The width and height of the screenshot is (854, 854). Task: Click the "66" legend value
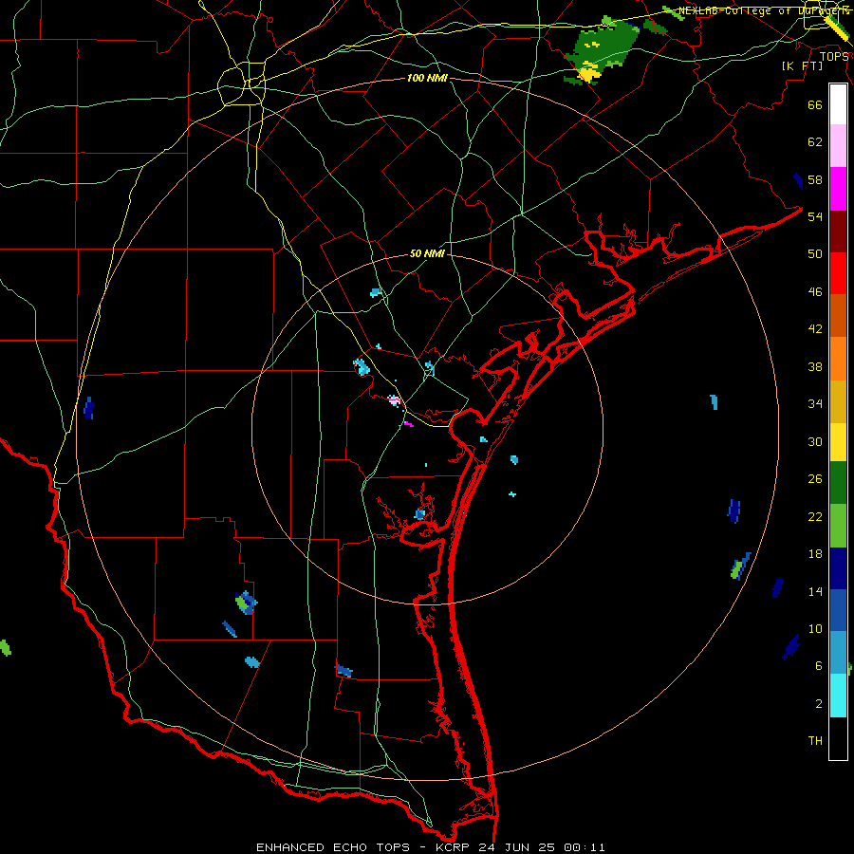[x=815, y=104]
